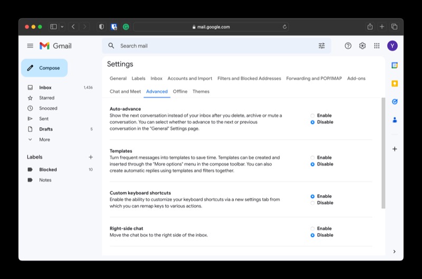This screenshot has width=422, height=279.
Task: Enable the Templates feature
Action: pos(313,158)
